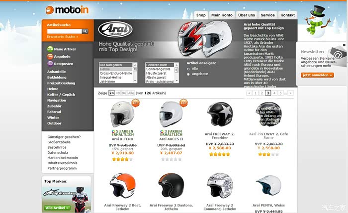Open Restposten with purple percent icon
348x213 pixels.
point(60,64)
